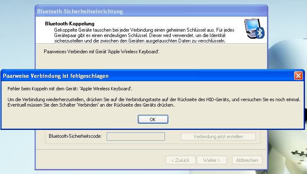Go back with '< Zurück' button
The height and width of the screenshot is (174, 307).
[180, 160]
